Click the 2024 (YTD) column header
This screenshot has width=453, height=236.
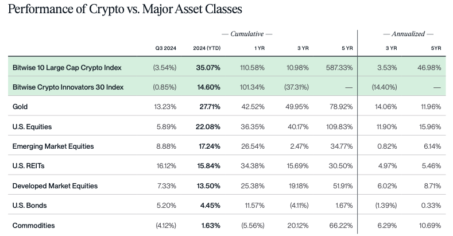click(207, 48)
